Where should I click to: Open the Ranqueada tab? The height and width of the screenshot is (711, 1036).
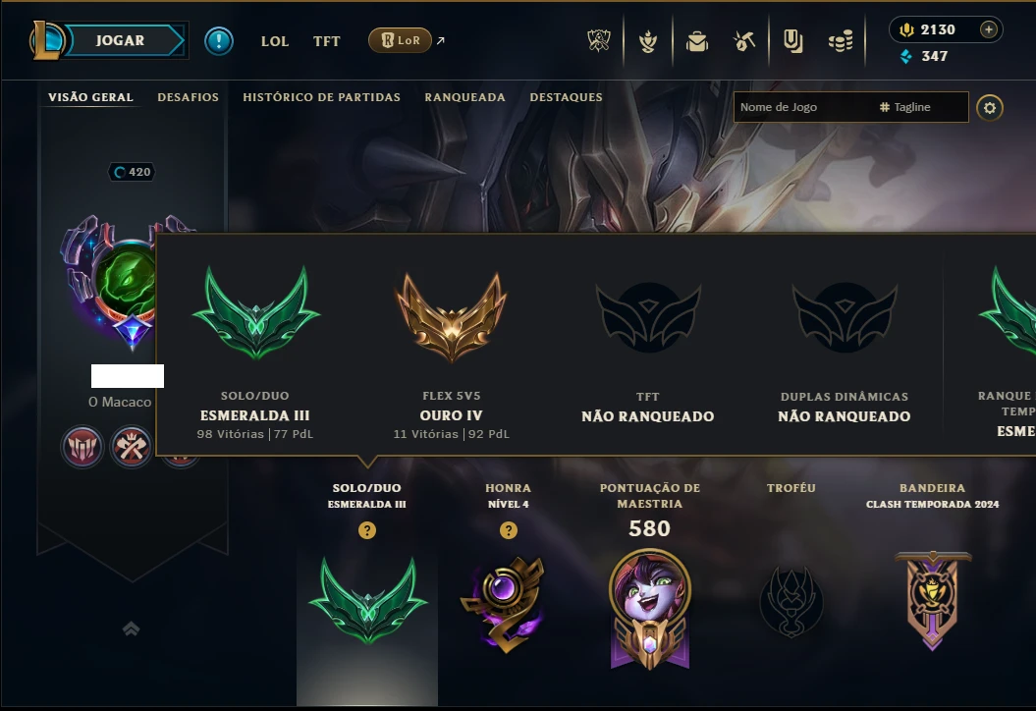point(465,97)
